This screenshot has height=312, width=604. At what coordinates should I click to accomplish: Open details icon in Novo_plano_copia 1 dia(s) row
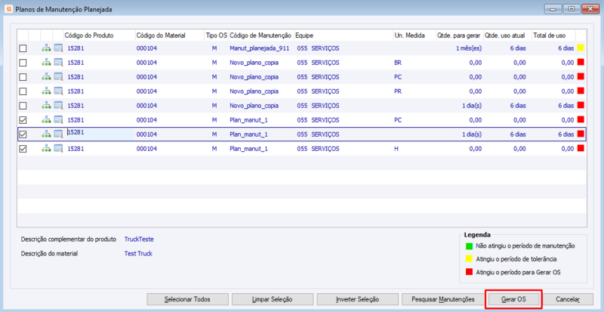pos(58,105)
